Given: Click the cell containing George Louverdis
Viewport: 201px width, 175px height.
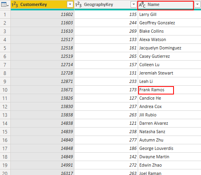Looking at the screenshot, I should [170, 148].
